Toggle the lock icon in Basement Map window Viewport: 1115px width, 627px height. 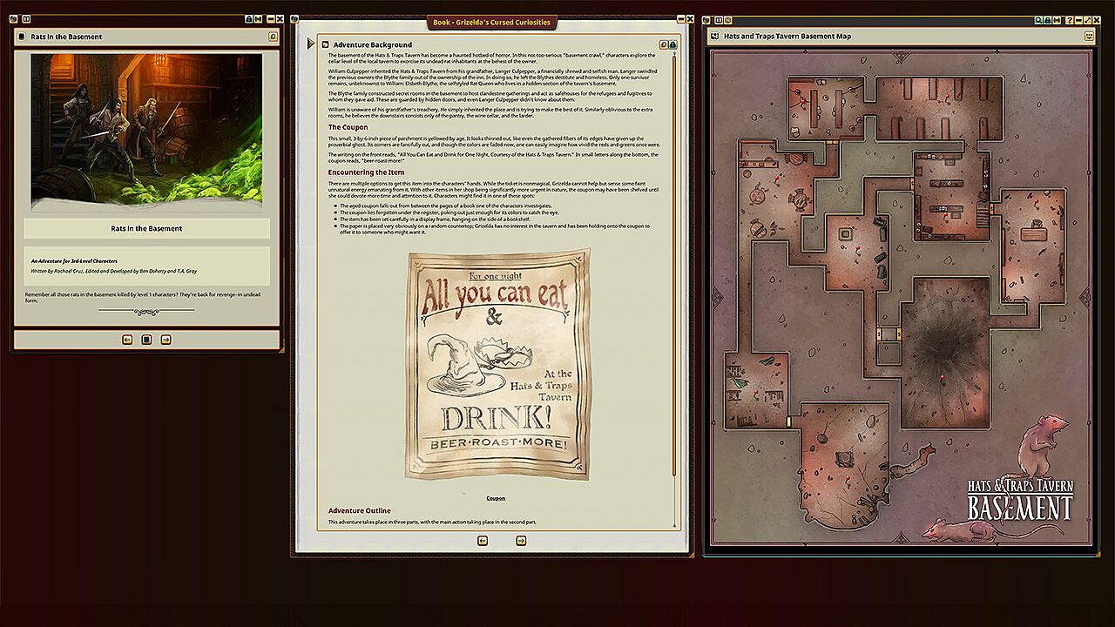click(x=1047, y=20)
